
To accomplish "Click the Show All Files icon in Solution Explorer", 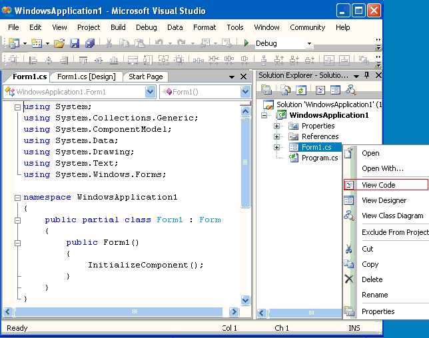I will 285,90.
